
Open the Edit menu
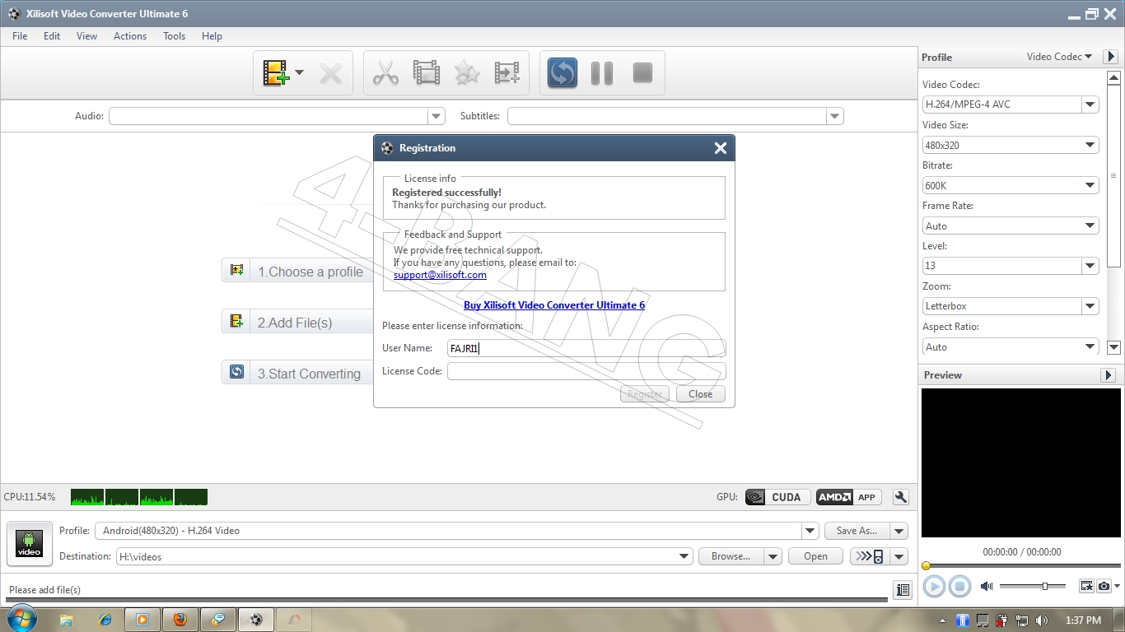(x=52, y=36)
